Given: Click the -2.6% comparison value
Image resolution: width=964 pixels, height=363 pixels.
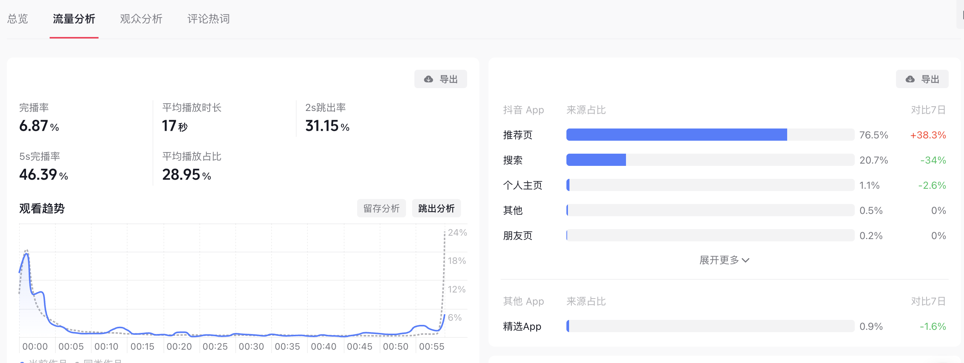Looking at the screenshot, I should [932, 185].
